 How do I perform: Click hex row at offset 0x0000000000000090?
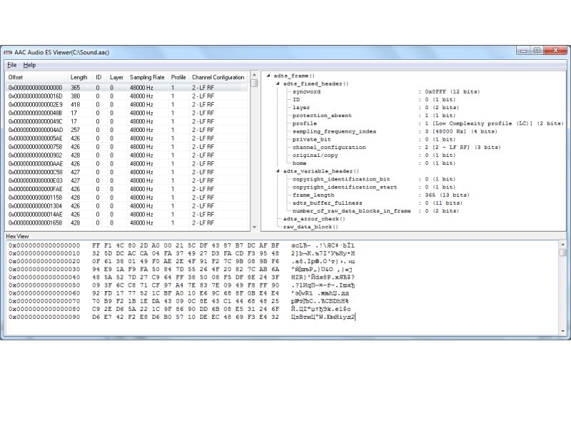point(182,317)
